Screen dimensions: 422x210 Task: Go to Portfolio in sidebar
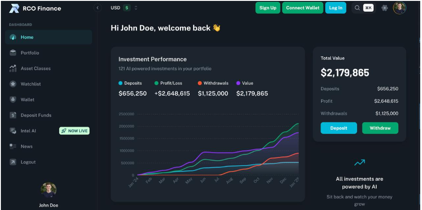[x=30, y=53]
